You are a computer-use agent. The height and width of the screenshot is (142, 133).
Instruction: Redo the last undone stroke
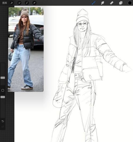(x=3, y=127)
